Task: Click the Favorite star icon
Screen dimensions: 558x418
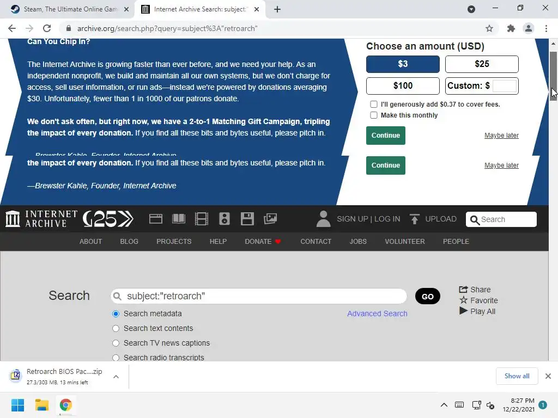Action: click(463, 300)
